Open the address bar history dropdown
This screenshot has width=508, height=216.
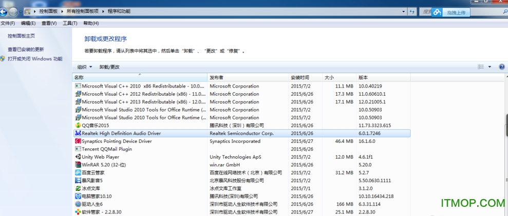[403, 11]
